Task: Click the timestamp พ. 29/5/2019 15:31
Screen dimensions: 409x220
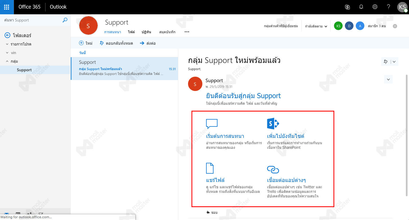Action: (x=219, y=87)
